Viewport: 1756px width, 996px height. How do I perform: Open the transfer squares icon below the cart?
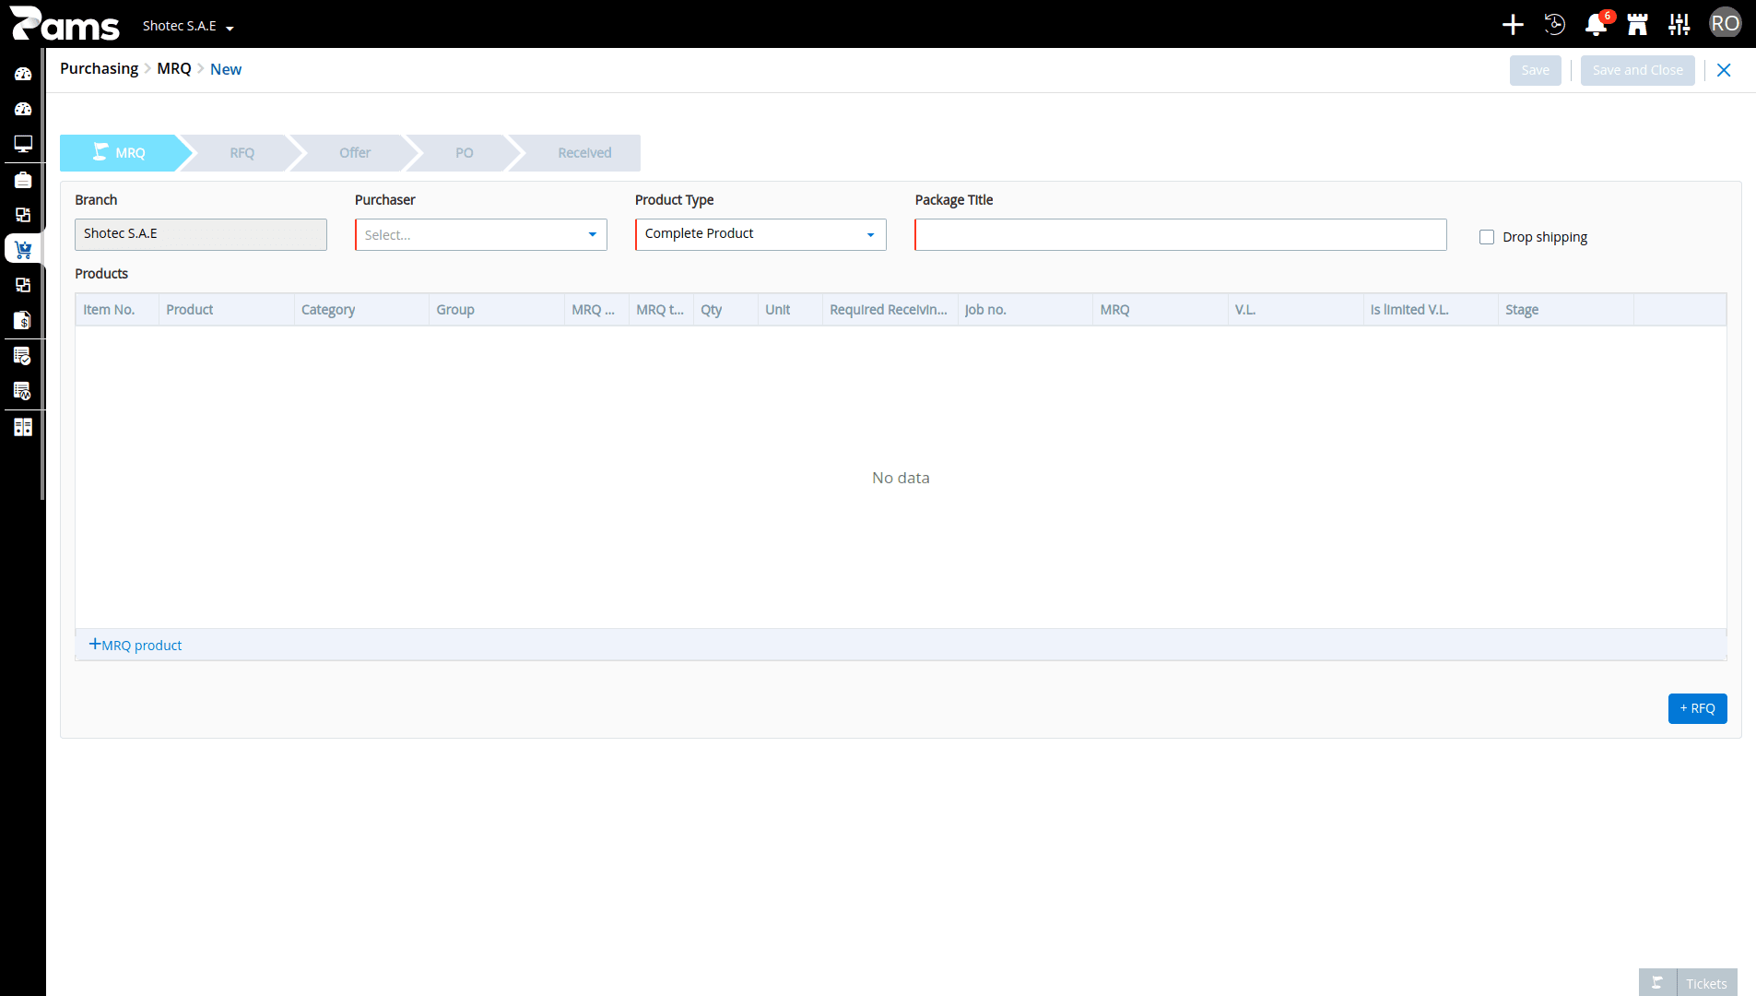[x=23, y=285]
